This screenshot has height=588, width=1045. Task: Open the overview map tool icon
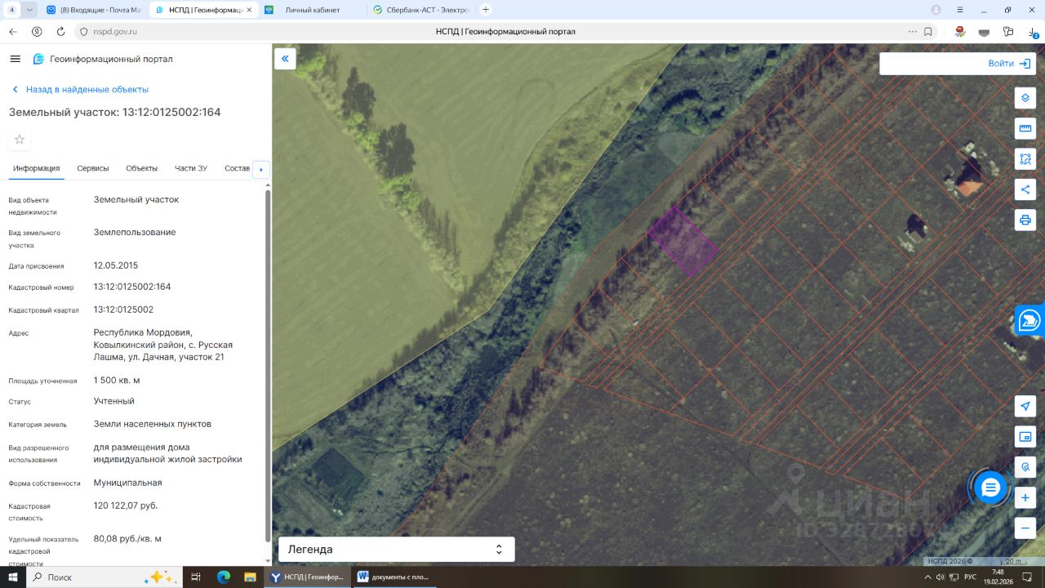pyautogui.click(x=1025, y=436)
